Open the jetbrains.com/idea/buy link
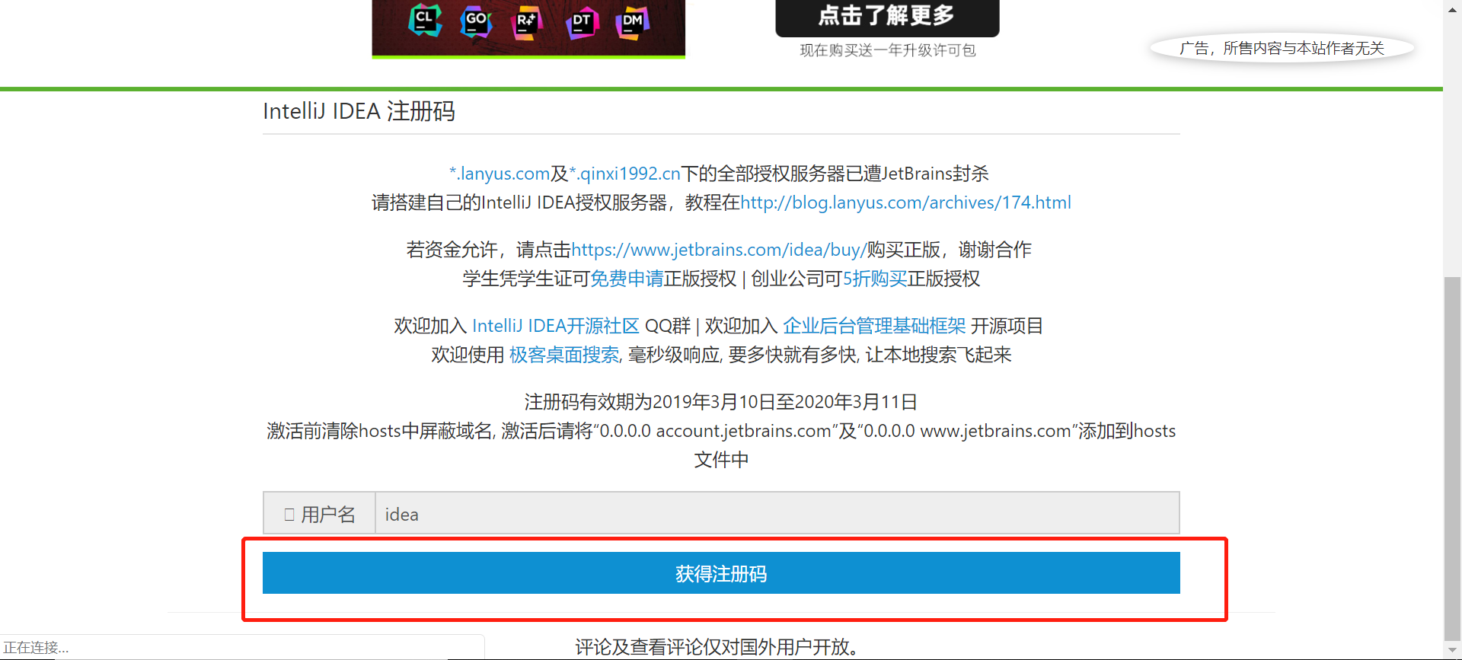This screenshot has width=1462, height=660. 719,250
